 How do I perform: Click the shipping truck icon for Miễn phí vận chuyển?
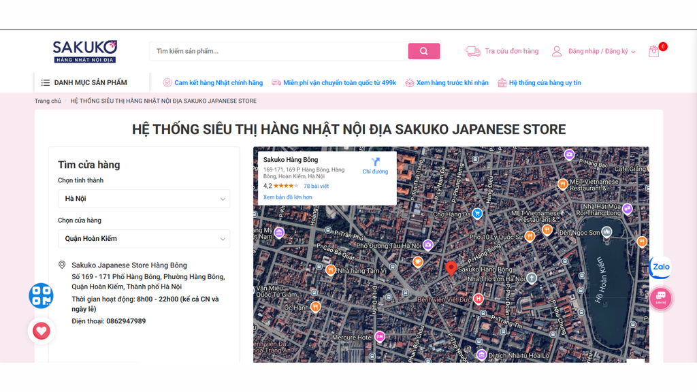tap(276, 82)
